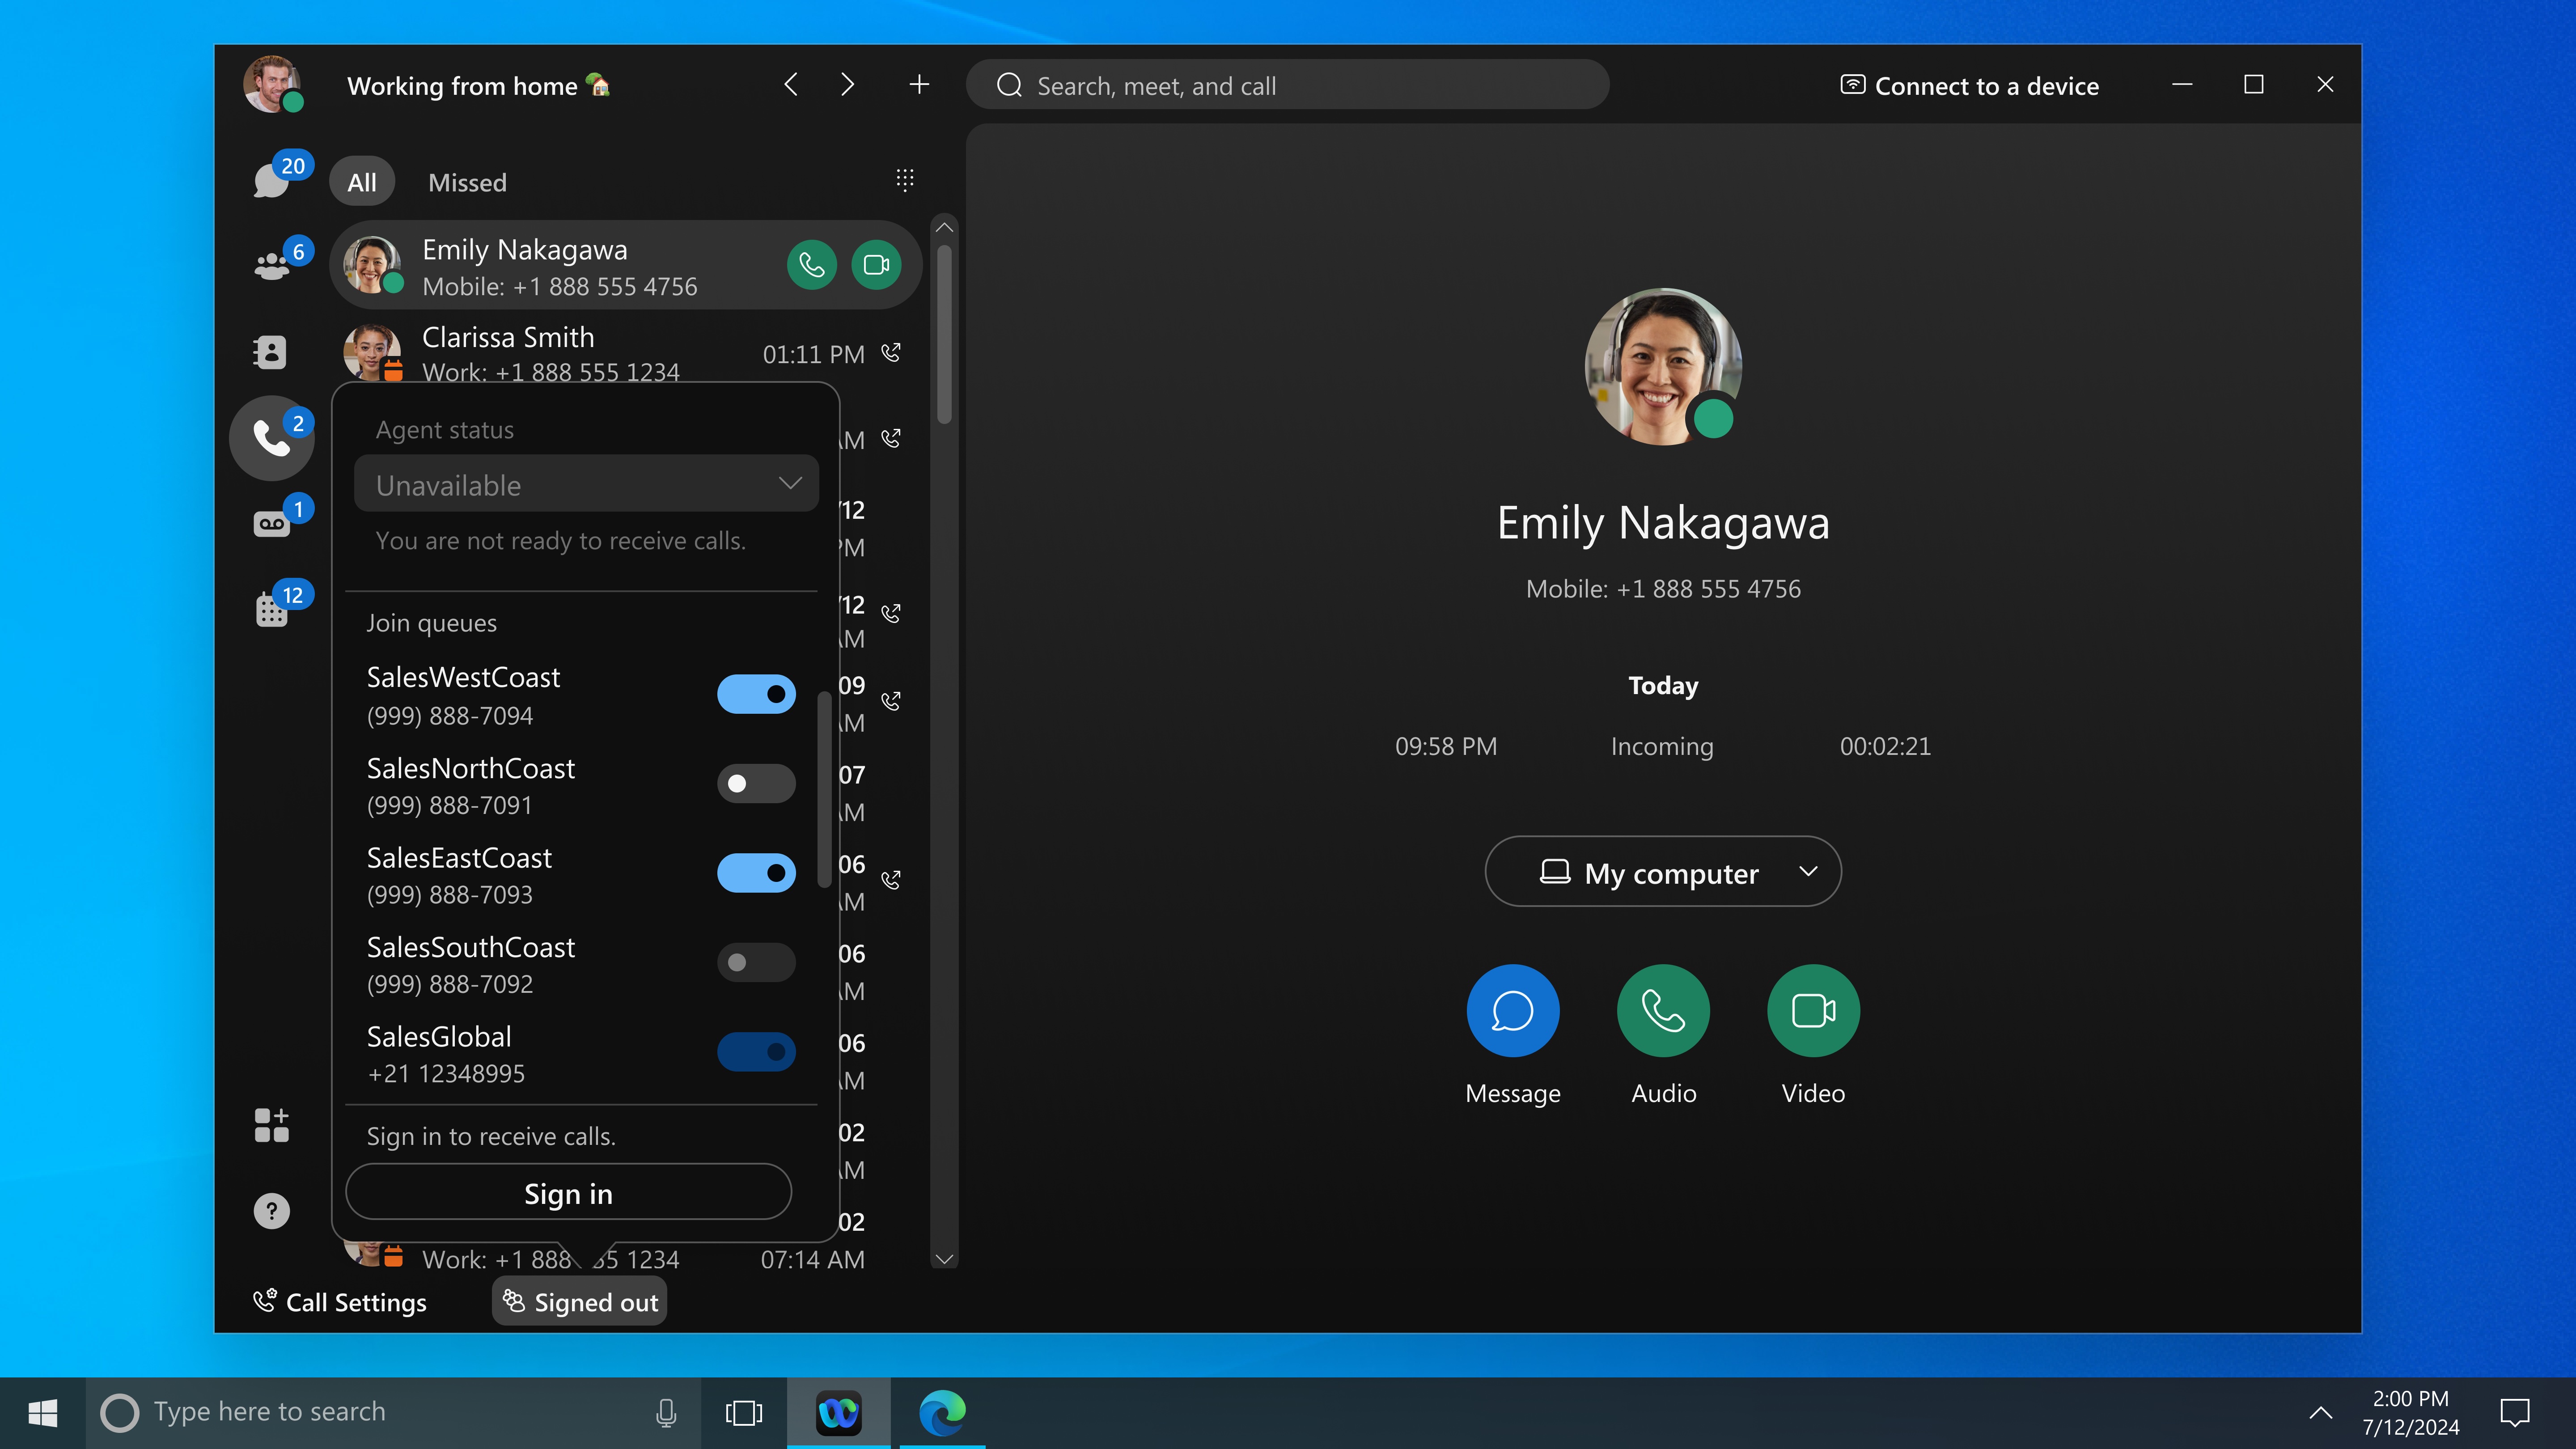Click the Signed out button at bottom bar
This screenshot has height=1449, width=2576.
tap(579, 1301)
